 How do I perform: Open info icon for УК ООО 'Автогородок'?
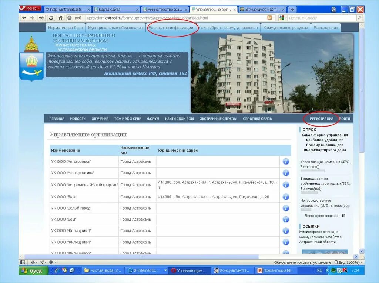click(286, 162)
